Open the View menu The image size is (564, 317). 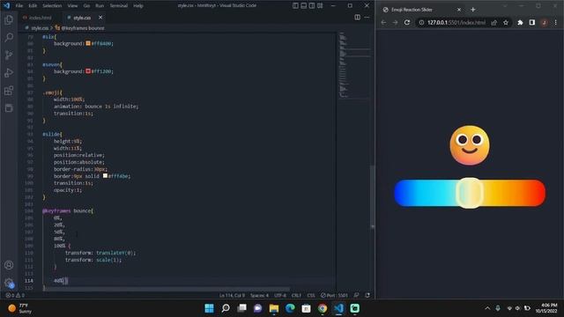(72, 6)
